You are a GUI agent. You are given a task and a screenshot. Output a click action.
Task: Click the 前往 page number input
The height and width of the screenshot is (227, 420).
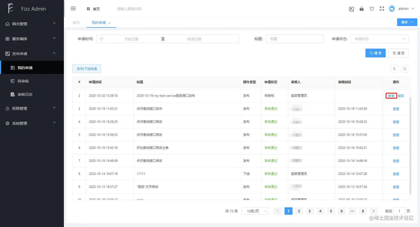coord(399,211)
